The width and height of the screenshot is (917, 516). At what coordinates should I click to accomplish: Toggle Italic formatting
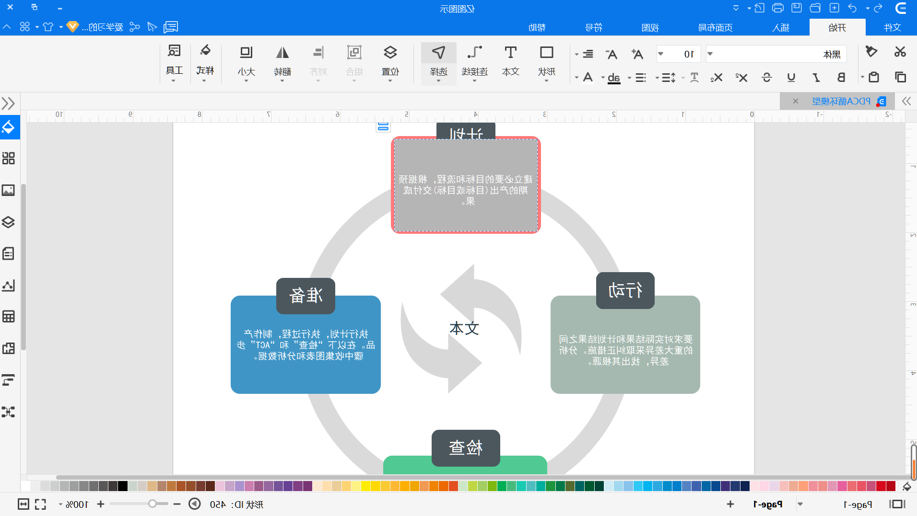click(x=816, y=78)
